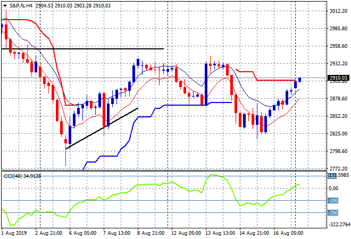Click the 2825.00 price axis label
The image size is (351, 239).
click(338, 133)
